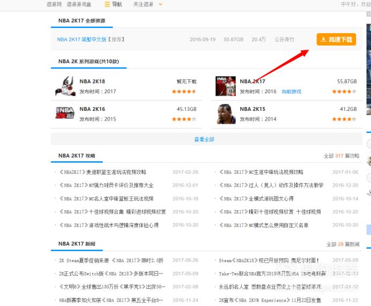This screenshot has height=306, width=371.
Task: Open the NBA 2K17 cover thumbnail
Action: [x=226, y=86]
